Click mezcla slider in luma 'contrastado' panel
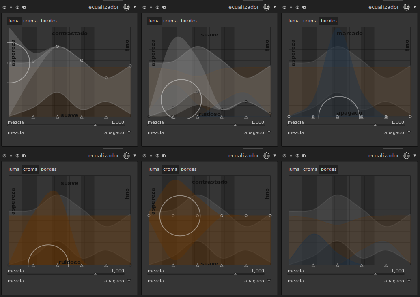Screen dimensions: 420x297 [66, 123]
